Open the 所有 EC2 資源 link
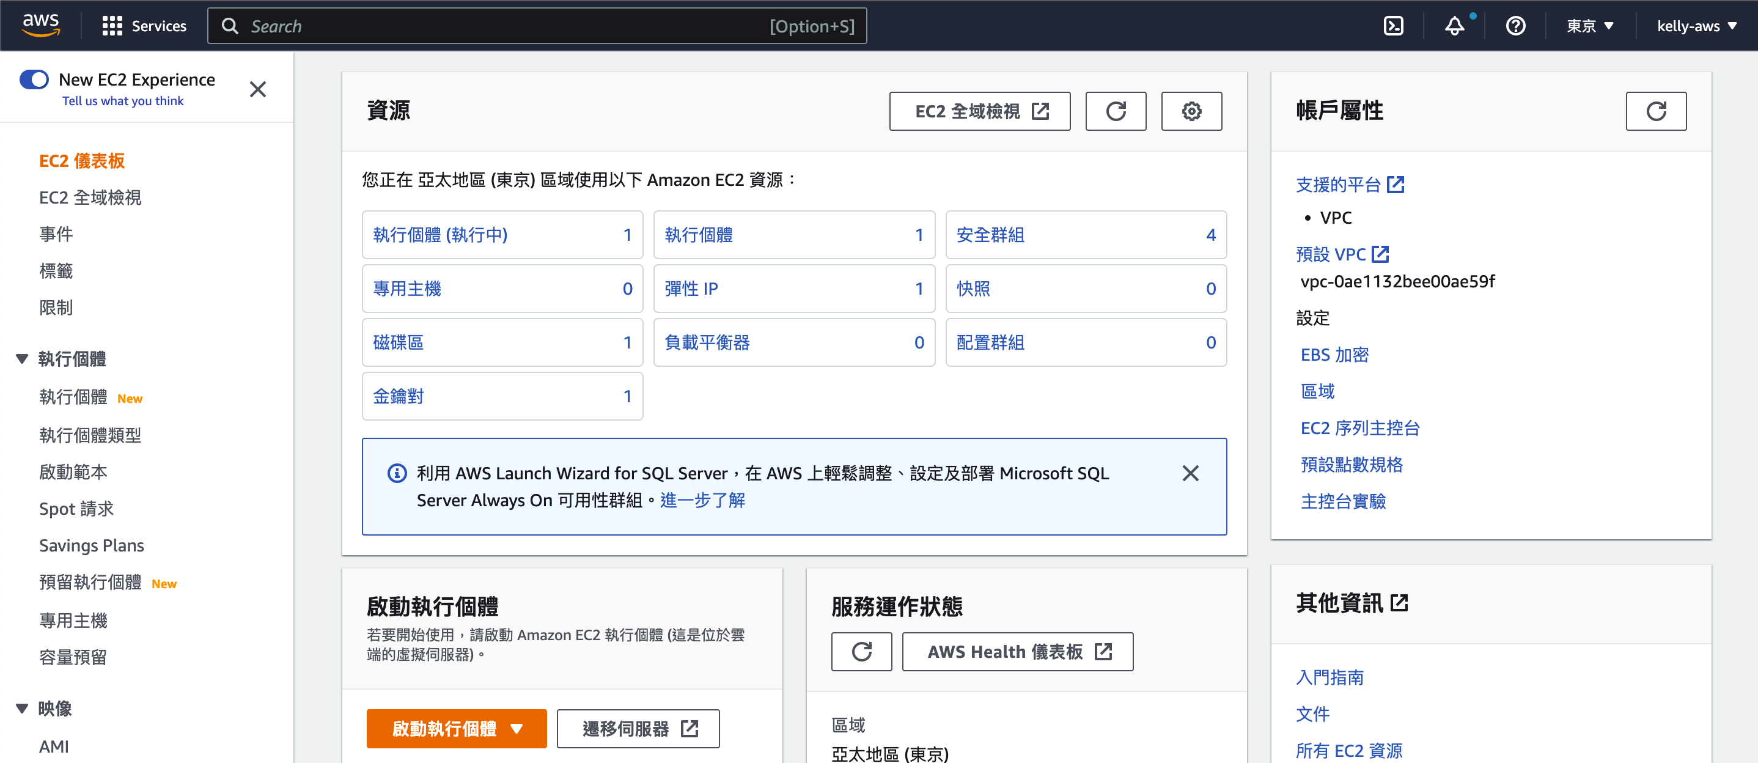The height and width of the screenshot is (763, 1758). [1349, 751]
